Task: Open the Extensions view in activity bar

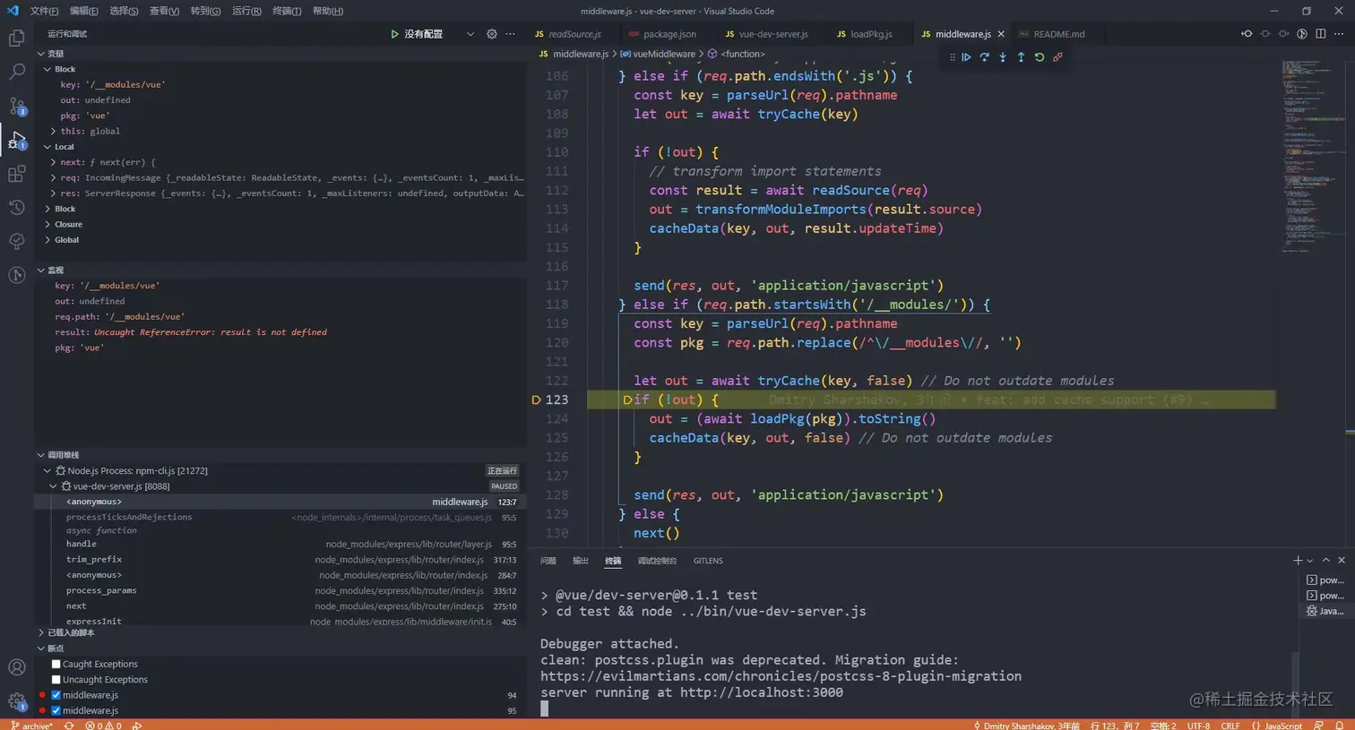Action: coord(16,174)
